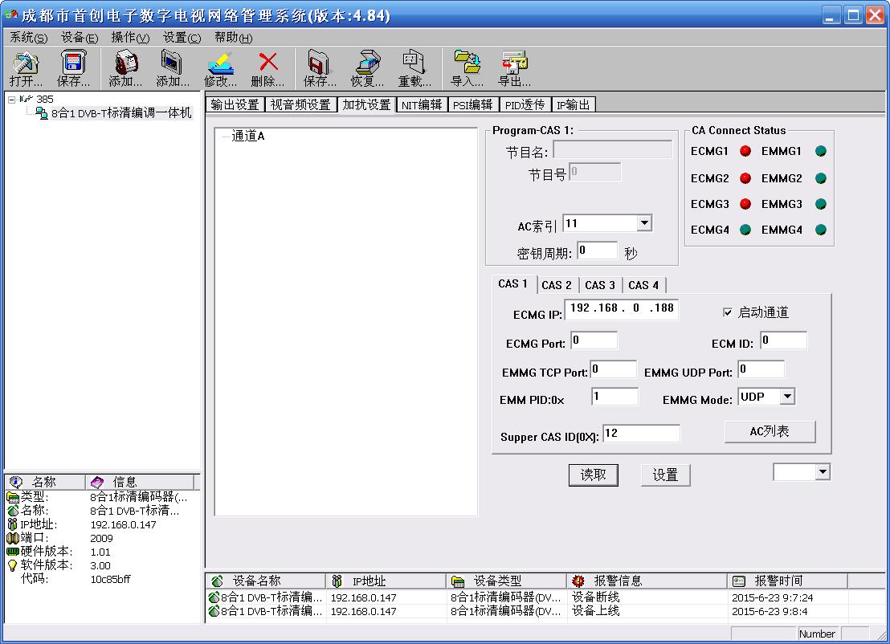This screenshot has width=890, height=644.
Task: Switch to the IP输出 tab
Action: [574, 105]
